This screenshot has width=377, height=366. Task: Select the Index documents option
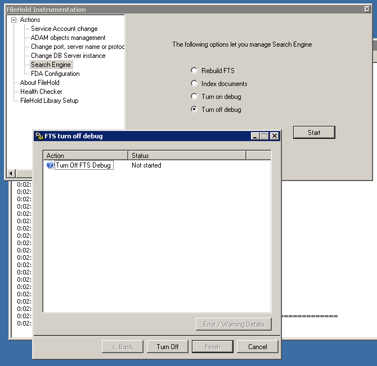194,83
